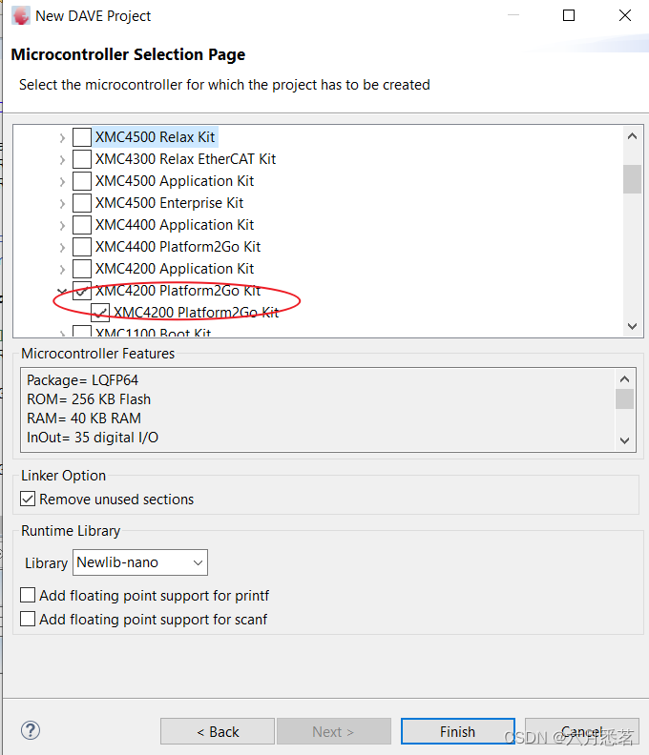Expand the XMC4300 Relax EtherCAT Kit node
This screenshot has width=649, height=755.
pos(62,159)
